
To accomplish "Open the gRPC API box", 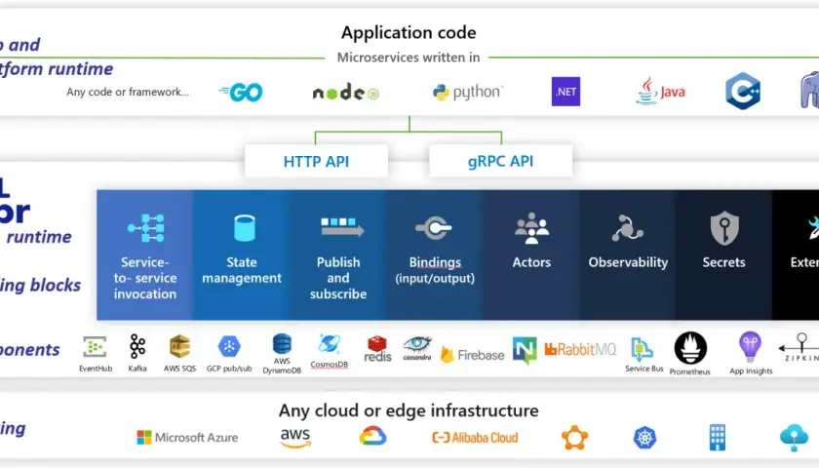I will click(x=500, y=162).
